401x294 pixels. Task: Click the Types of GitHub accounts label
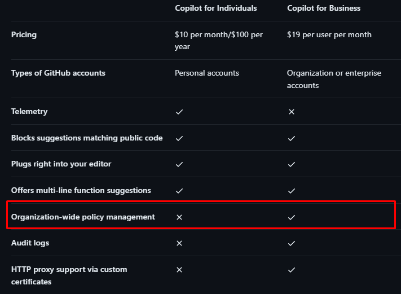(x=58, y=73)
